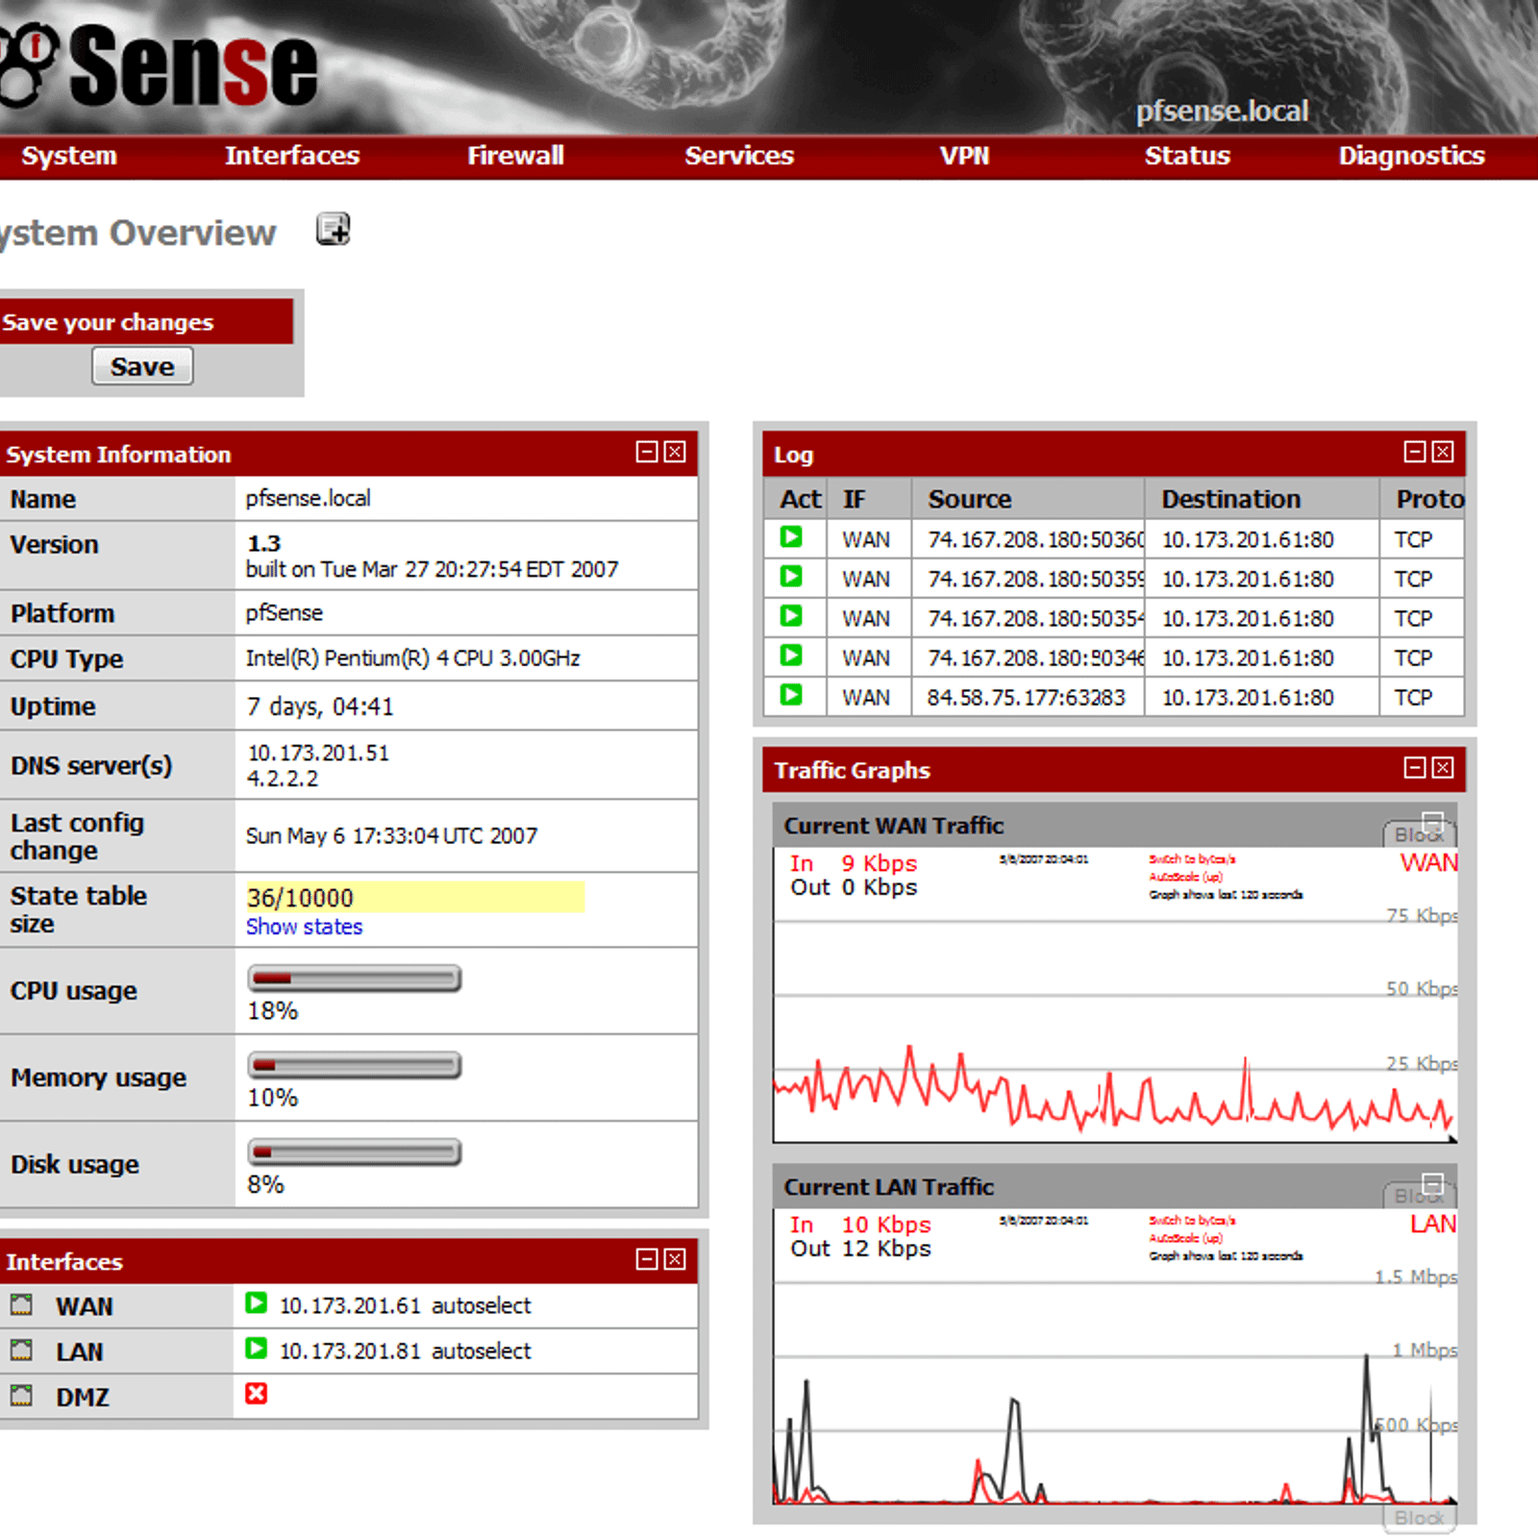The width and height of the screenshot is (1538, 1538).
Task: Close the System Information panel
Action: (x=676, y=452)
